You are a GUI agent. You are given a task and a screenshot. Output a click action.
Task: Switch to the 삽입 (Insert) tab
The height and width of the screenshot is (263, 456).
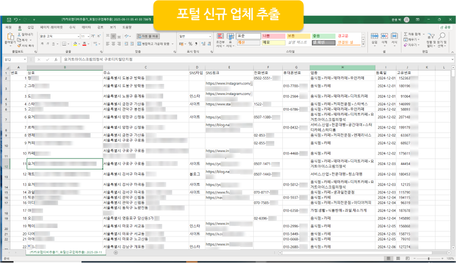coord(31,27)
